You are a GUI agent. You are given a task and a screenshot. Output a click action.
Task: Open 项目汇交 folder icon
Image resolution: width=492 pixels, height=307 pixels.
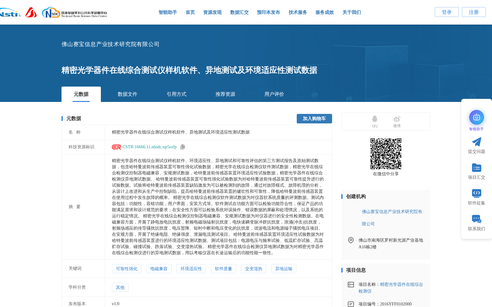pyautogui.click(x=477, y=168)
